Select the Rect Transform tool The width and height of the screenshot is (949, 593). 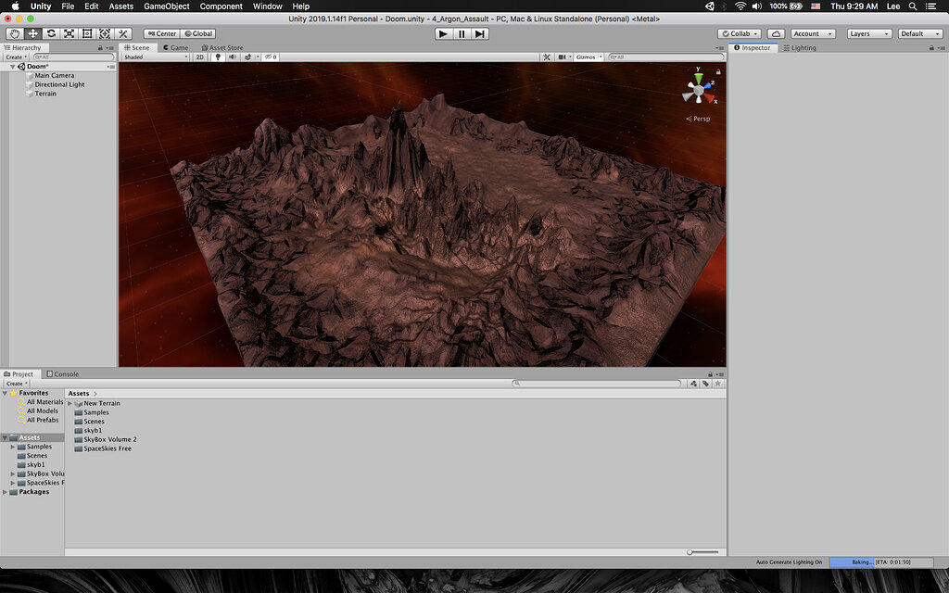click(x=86, y=32)
